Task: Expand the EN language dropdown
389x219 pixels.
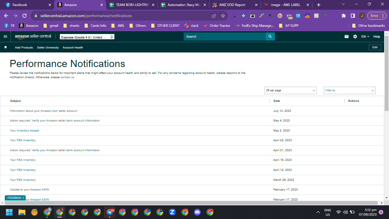Action: tap(365, 36)
